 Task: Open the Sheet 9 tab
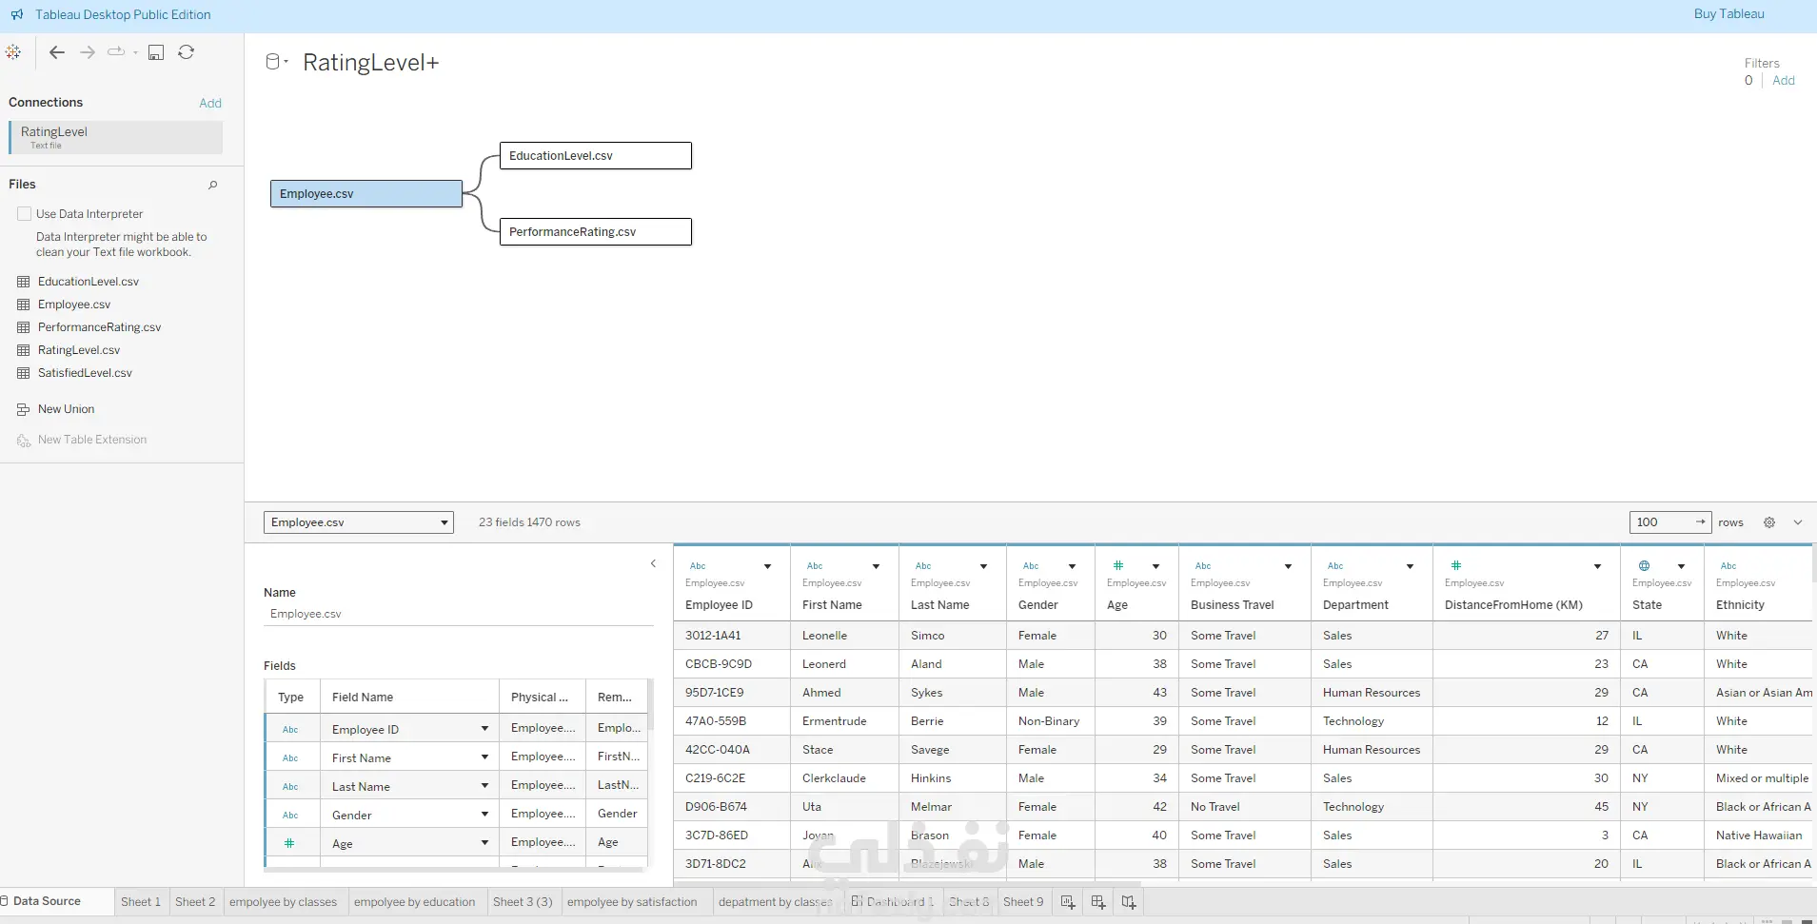click(1023, 902)
